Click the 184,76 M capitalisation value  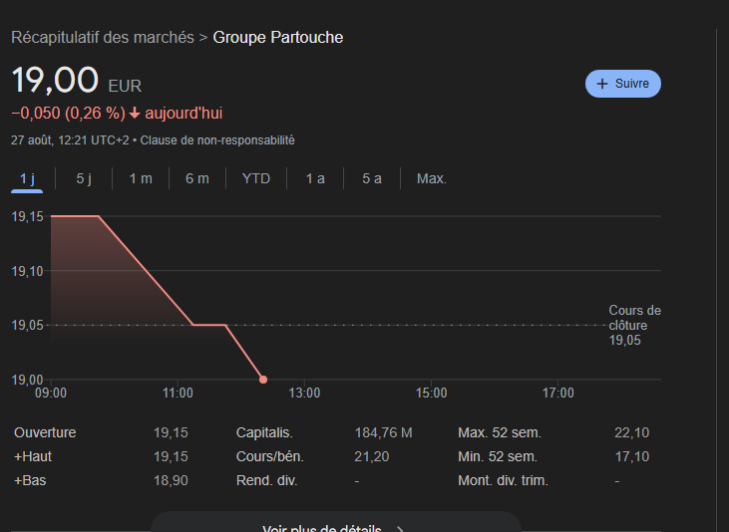click(384, 432)
